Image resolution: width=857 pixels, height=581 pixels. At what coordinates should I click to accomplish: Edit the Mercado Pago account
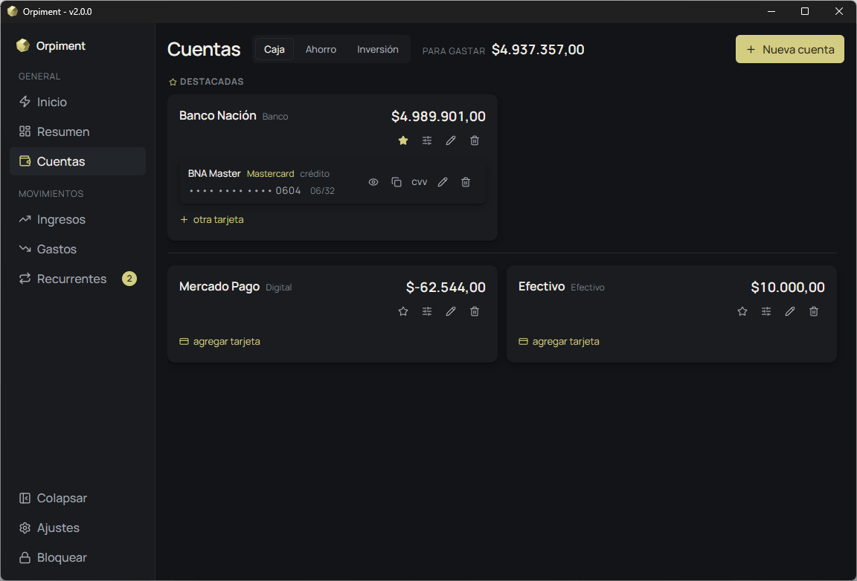tap(450, 311)
